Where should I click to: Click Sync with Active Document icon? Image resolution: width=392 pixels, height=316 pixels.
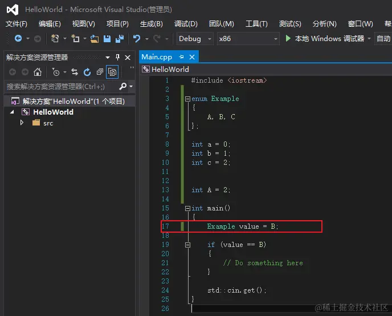pos(75,72)
